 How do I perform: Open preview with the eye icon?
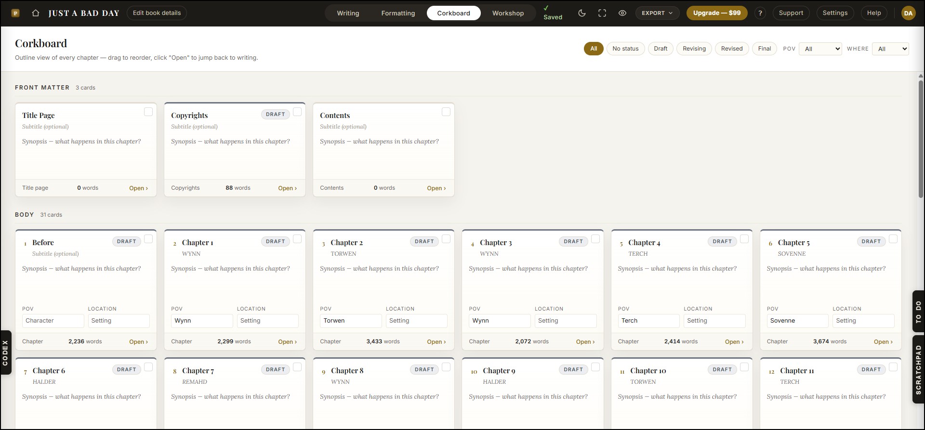click(x=622, y=13)
